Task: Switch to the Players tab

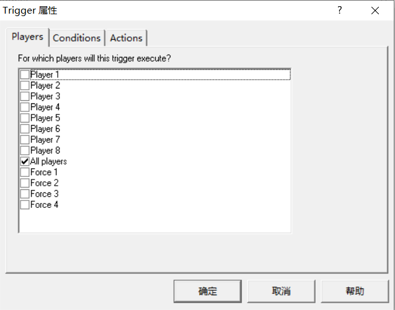Action: pos(27,37)
